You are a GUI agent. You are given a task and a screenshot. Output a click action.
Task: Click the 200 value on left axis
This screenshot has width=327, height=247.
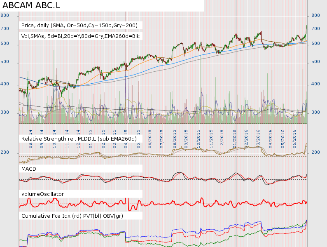point(5,153)
